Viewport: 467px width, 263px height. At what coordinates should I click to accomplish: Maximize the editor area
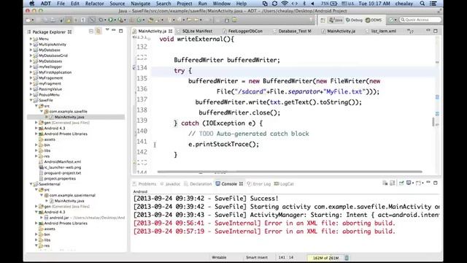(x=436, y=31)
